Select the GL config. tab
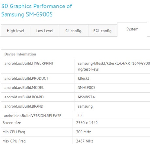This screenshot has width=150, height=144. tap(74, 31)
